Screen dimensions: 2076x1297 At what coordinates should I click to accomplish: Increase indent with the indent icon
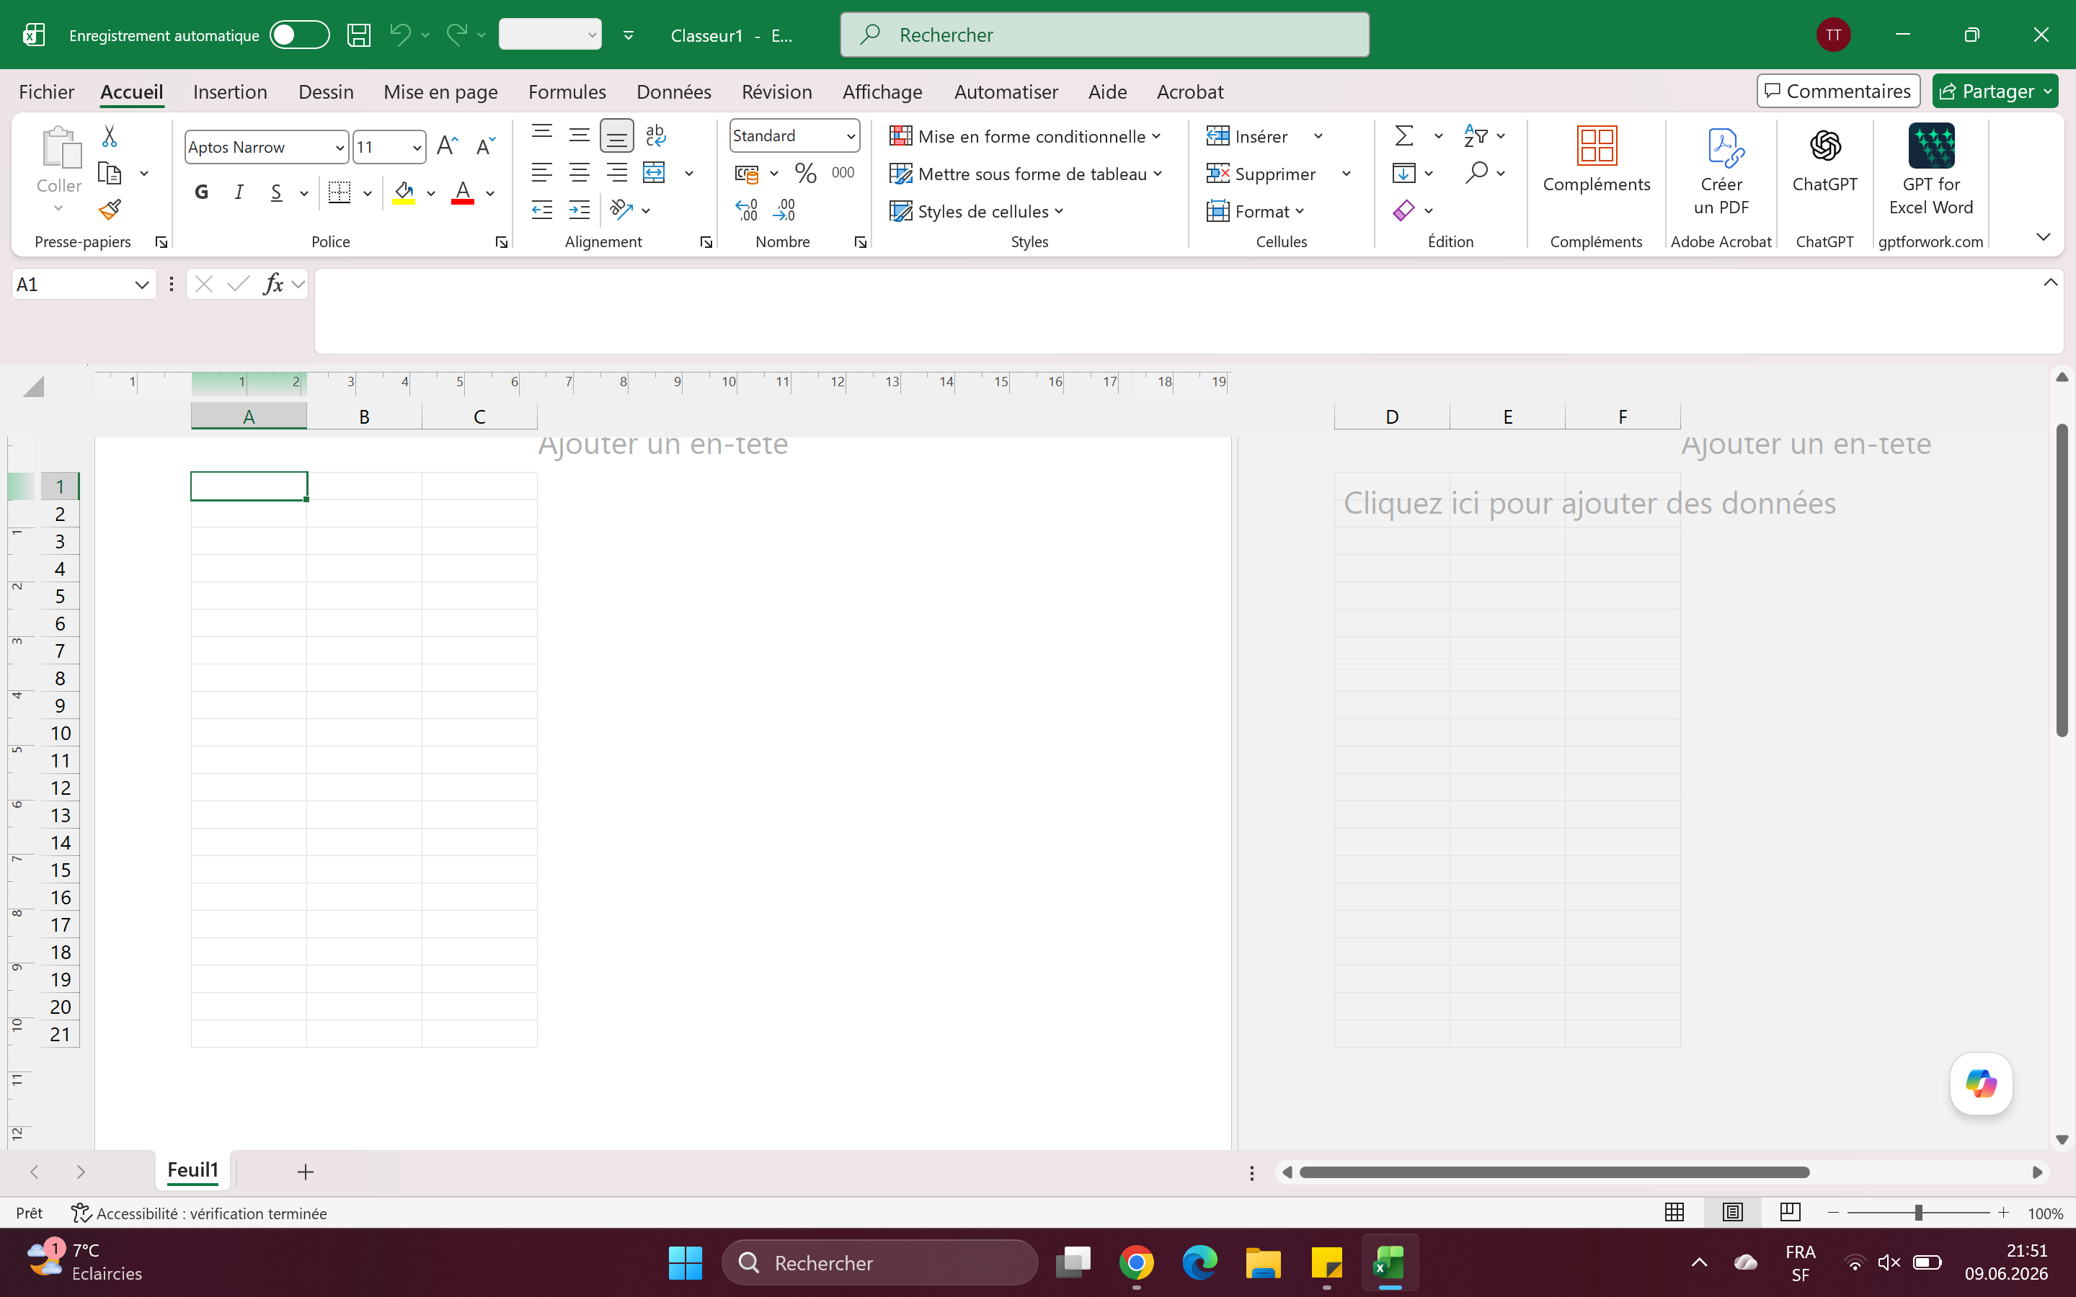pyautogui.click(x=580, y=210)
